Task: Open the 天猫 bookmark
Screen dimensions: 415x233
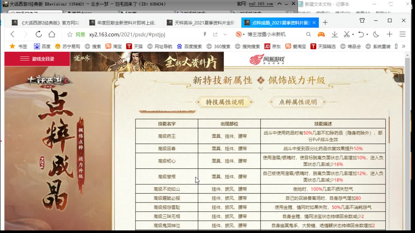Action: point(135,46)
